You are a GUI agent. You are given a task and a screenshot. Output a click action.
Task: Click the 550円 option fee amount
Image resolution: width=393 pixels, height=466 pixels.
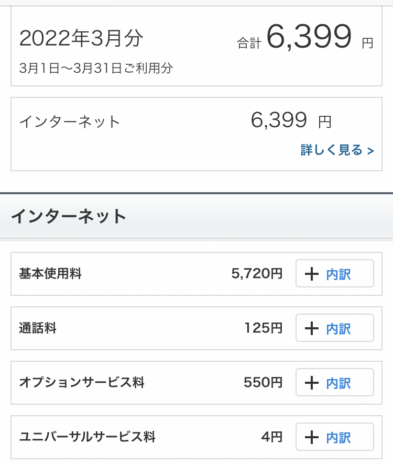click(x=263, y=383)
